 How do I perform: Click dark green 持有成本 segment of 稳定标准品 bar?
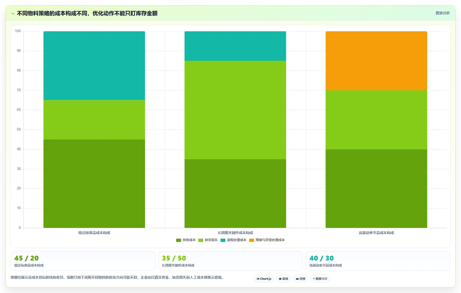click(94, 184)
